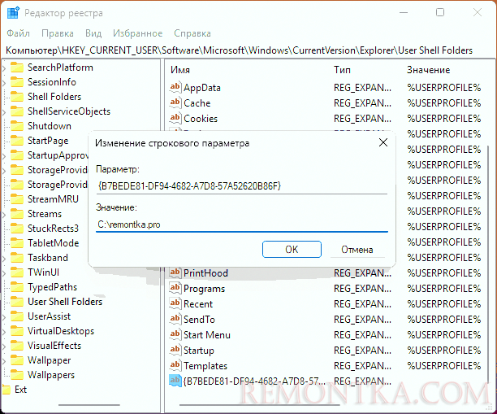Select the ShellServiceObjects folder icon
Viewport: 497px width, 414px height.
[x=17, y=111]
